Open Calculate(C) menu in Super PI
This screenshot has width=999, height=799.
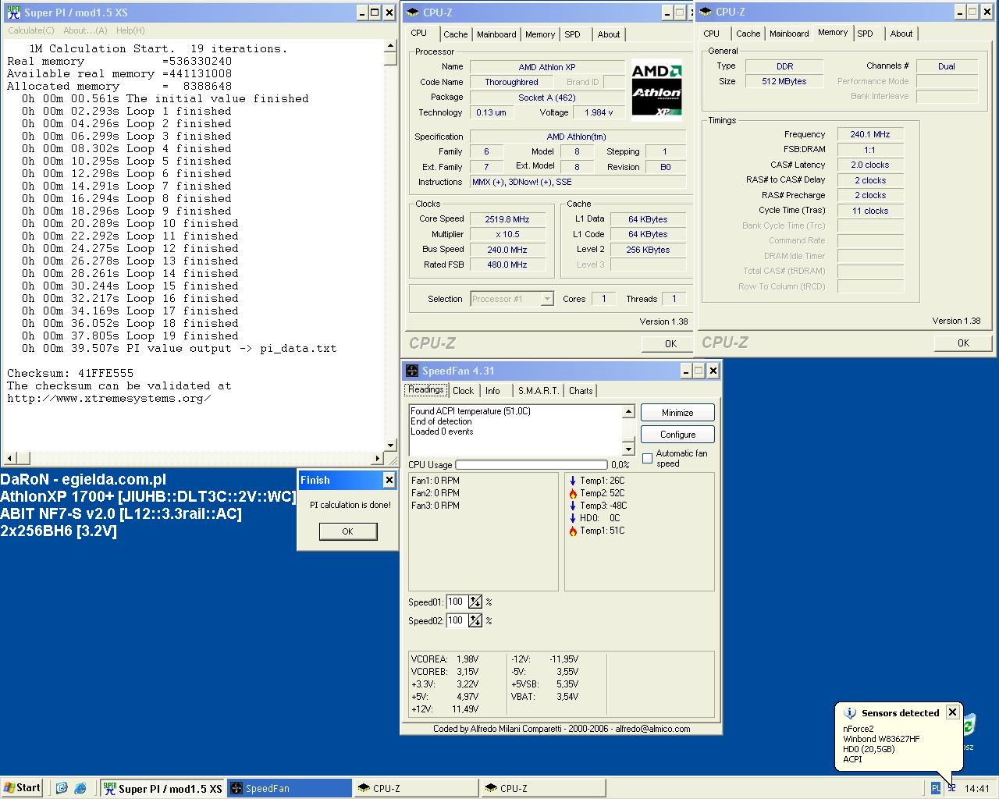(x=31, y=30)
